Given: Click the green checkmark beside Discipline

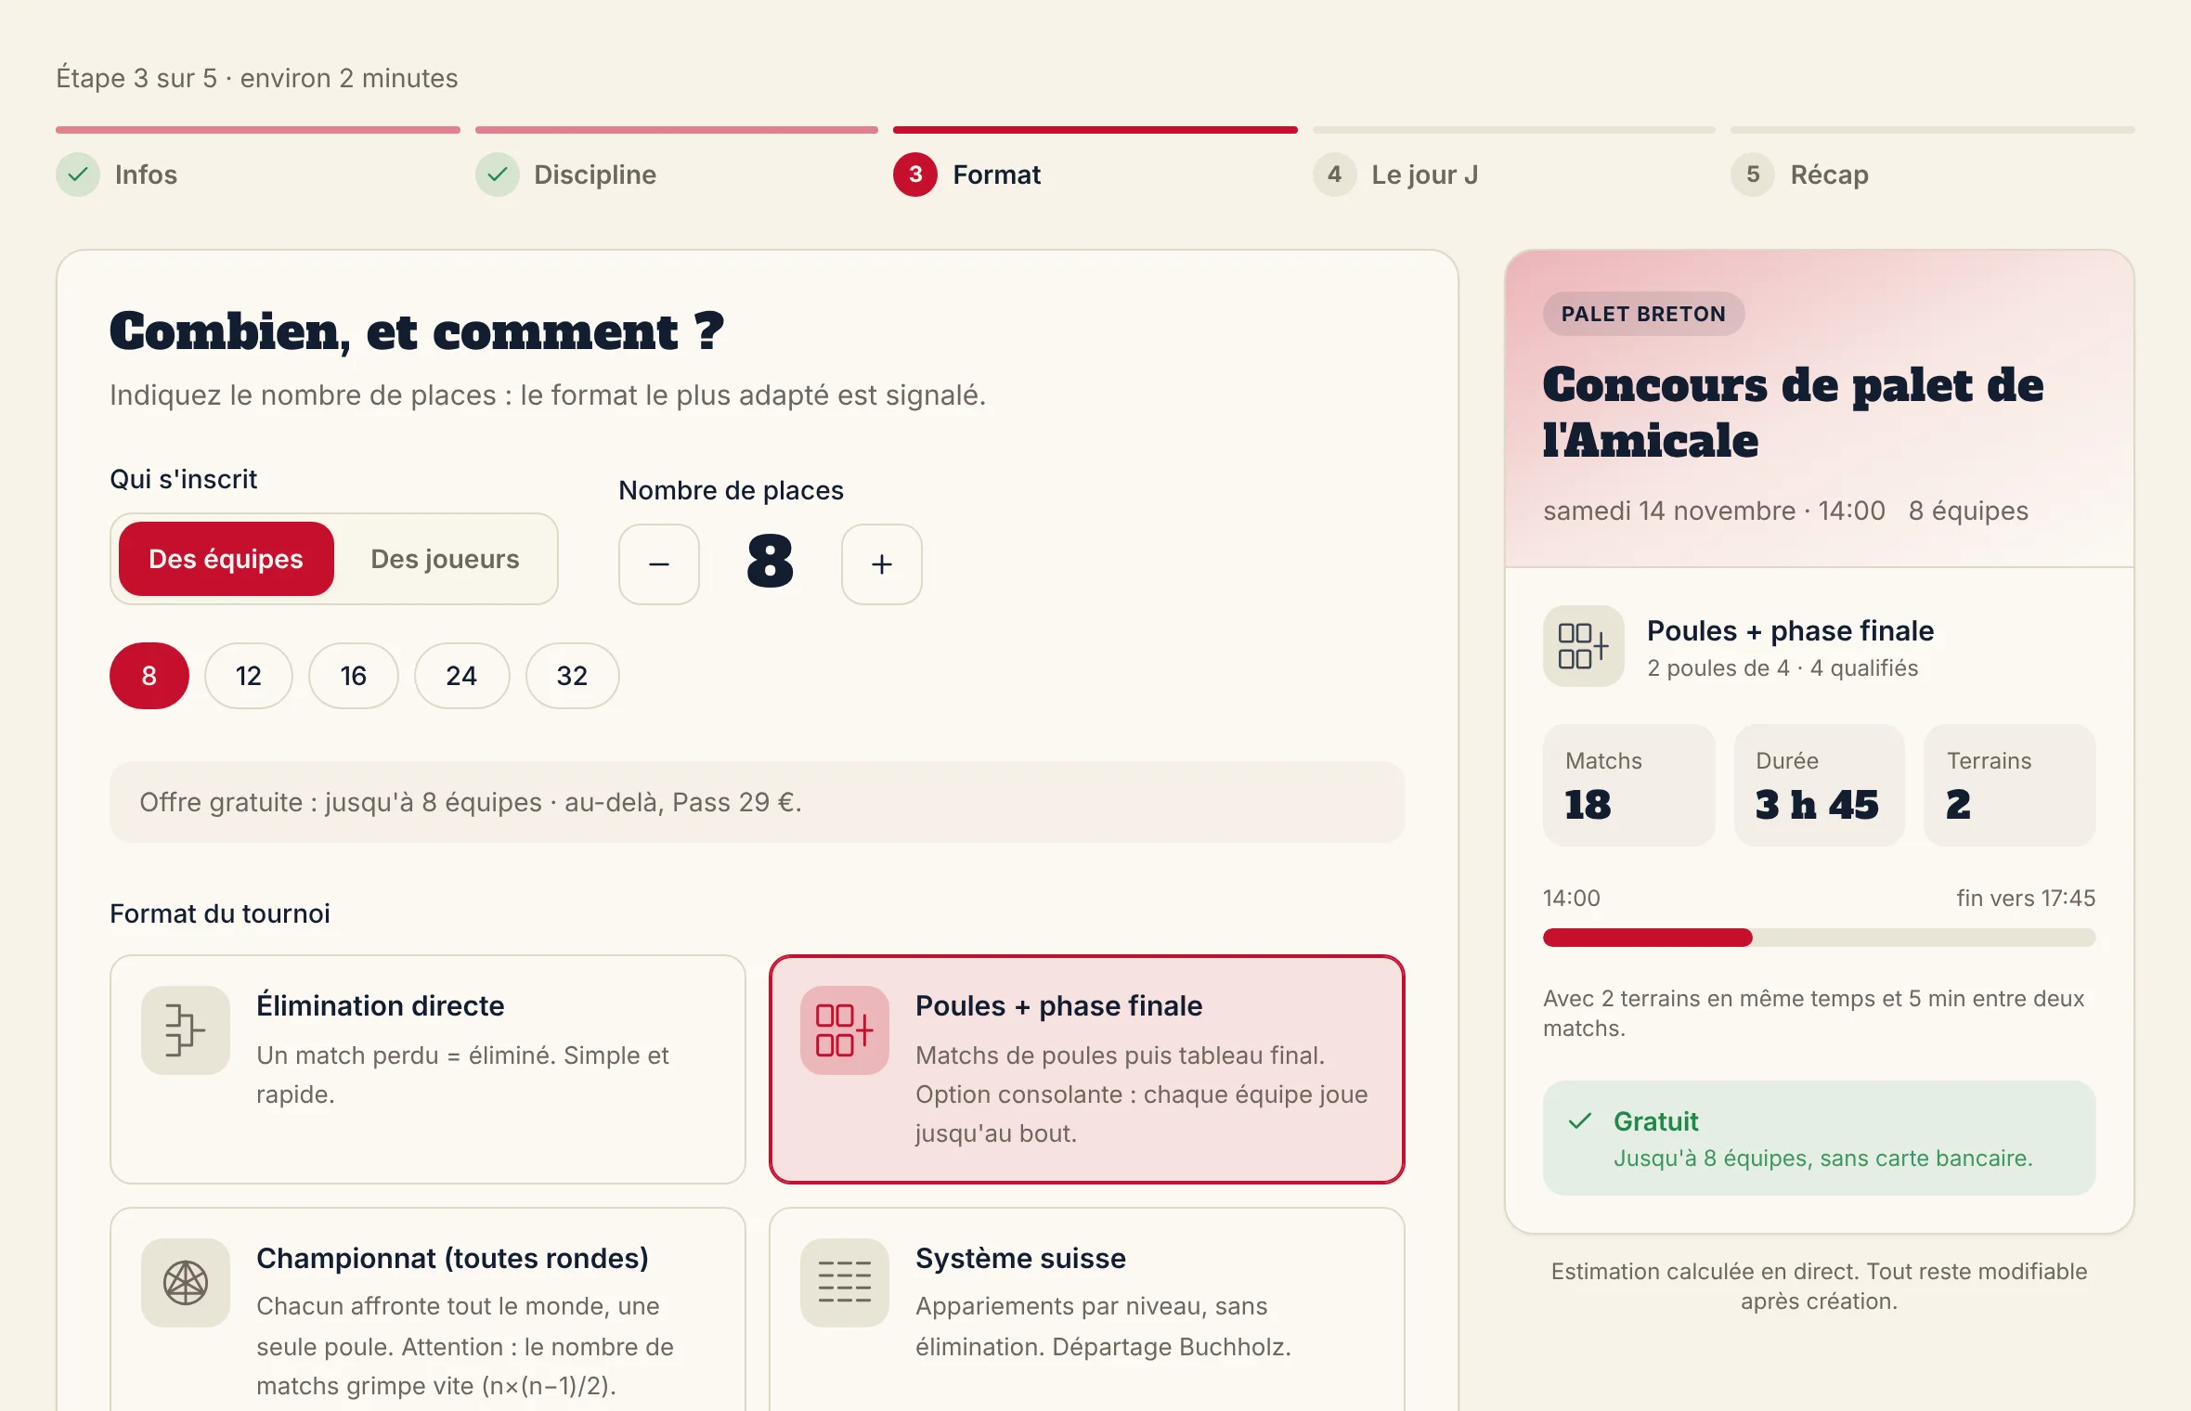Looking at the screenshot, I should pos(498,175).
